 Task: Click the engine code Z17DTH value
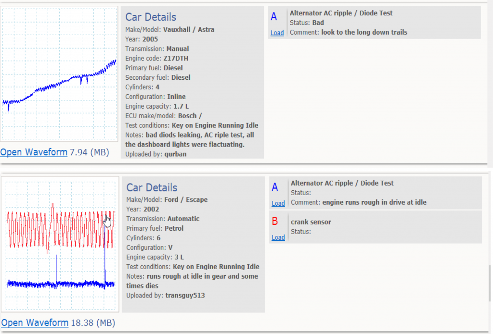coord(176,58)
